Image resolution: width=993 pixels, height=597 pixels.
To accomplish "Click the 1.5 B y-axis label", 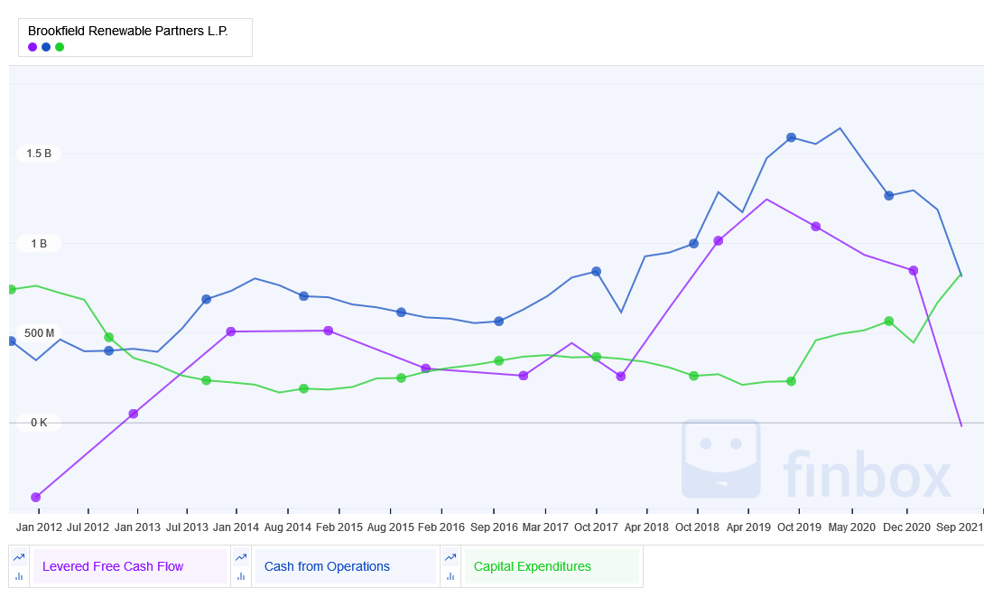I will point(39,154).
